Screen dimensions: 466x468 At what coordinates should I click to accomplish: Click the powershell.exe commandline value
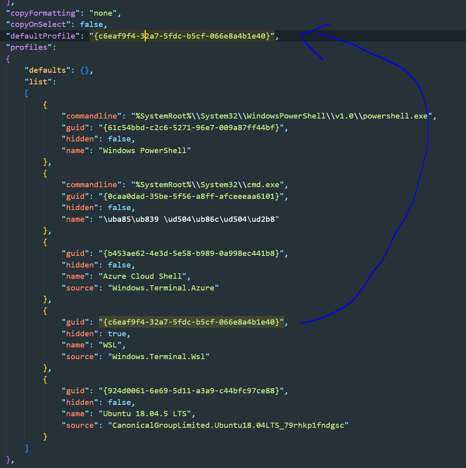point(282,116)
